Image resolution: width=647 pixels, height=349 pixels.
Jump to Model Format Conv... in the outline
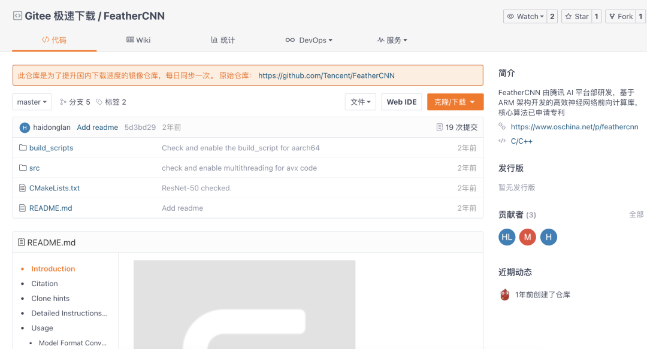pos(72,343)
